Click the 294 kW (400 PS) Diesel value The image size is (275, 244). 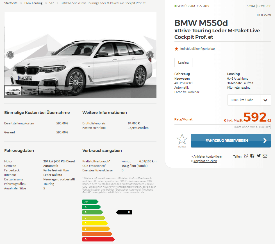[59, 161]
